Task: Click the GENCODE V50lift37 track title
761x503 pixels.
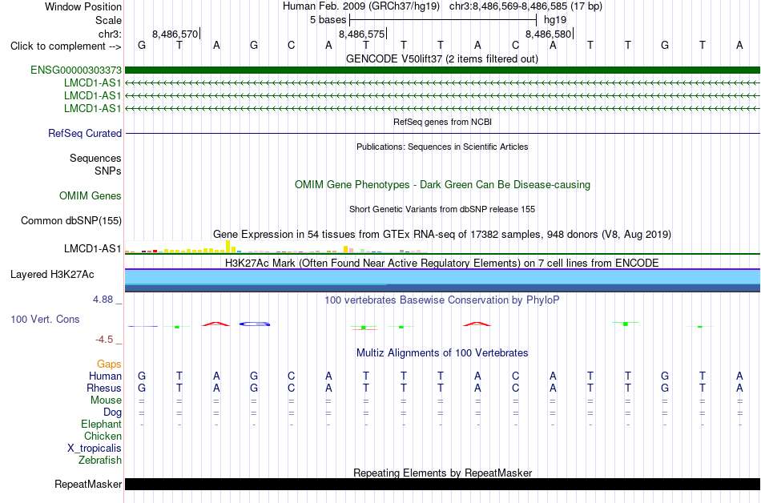Action: [441, 58]
